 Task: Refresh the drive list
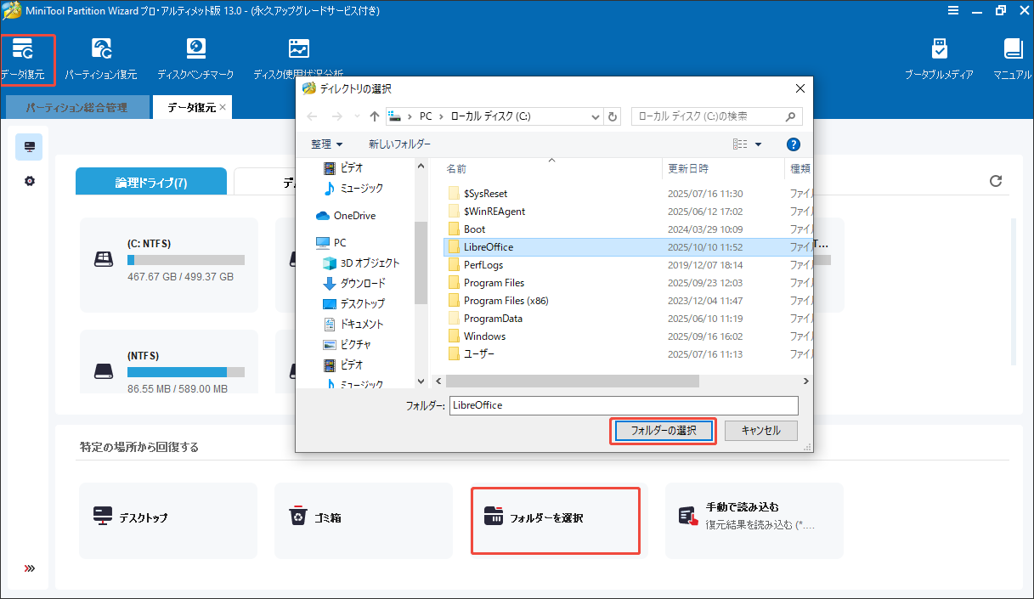pyautogui.click(x=996, y=181)
